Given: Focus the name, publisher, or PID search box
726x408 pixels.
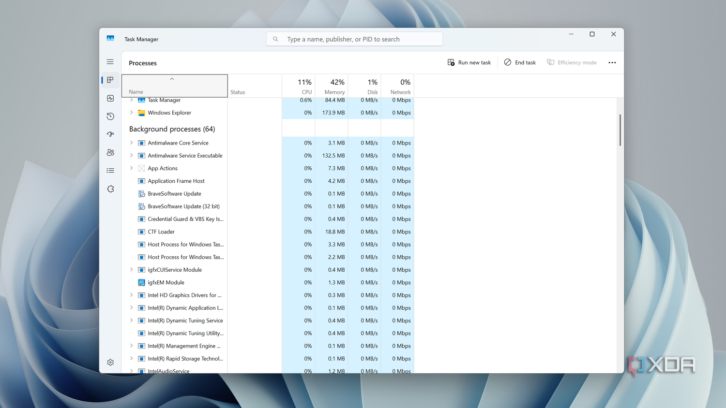Looking at the screenshot, I should [x=354, y=39].
